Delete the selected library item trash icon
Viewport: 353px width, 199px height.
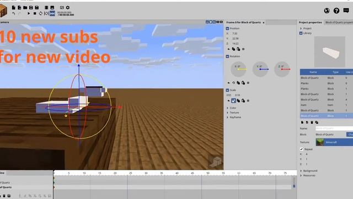click(312, 122)
